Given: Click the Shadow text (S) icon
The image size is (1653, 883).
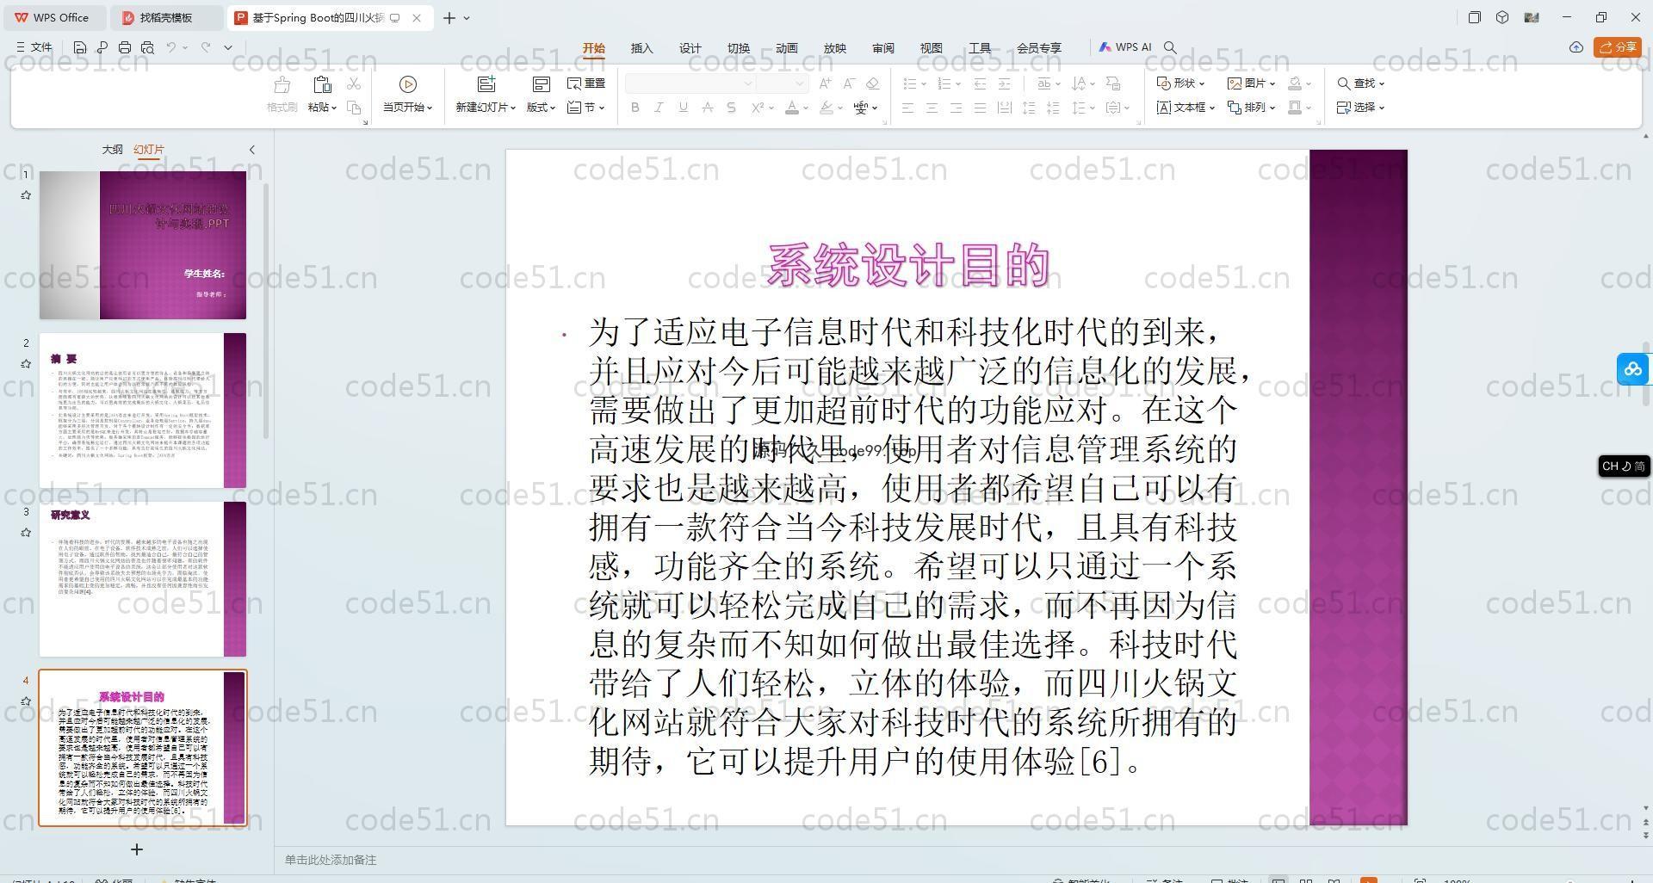Looking at the screenshot, I should [731, 108].
